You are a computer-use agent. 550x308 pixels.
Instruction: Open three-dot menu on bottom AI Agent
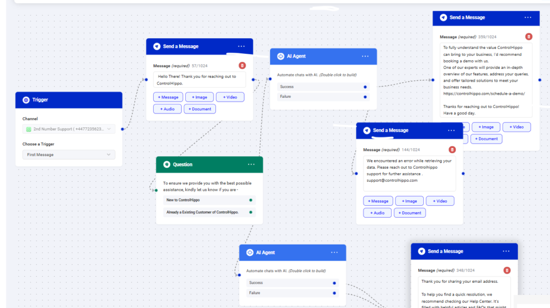tap(335, 253)
